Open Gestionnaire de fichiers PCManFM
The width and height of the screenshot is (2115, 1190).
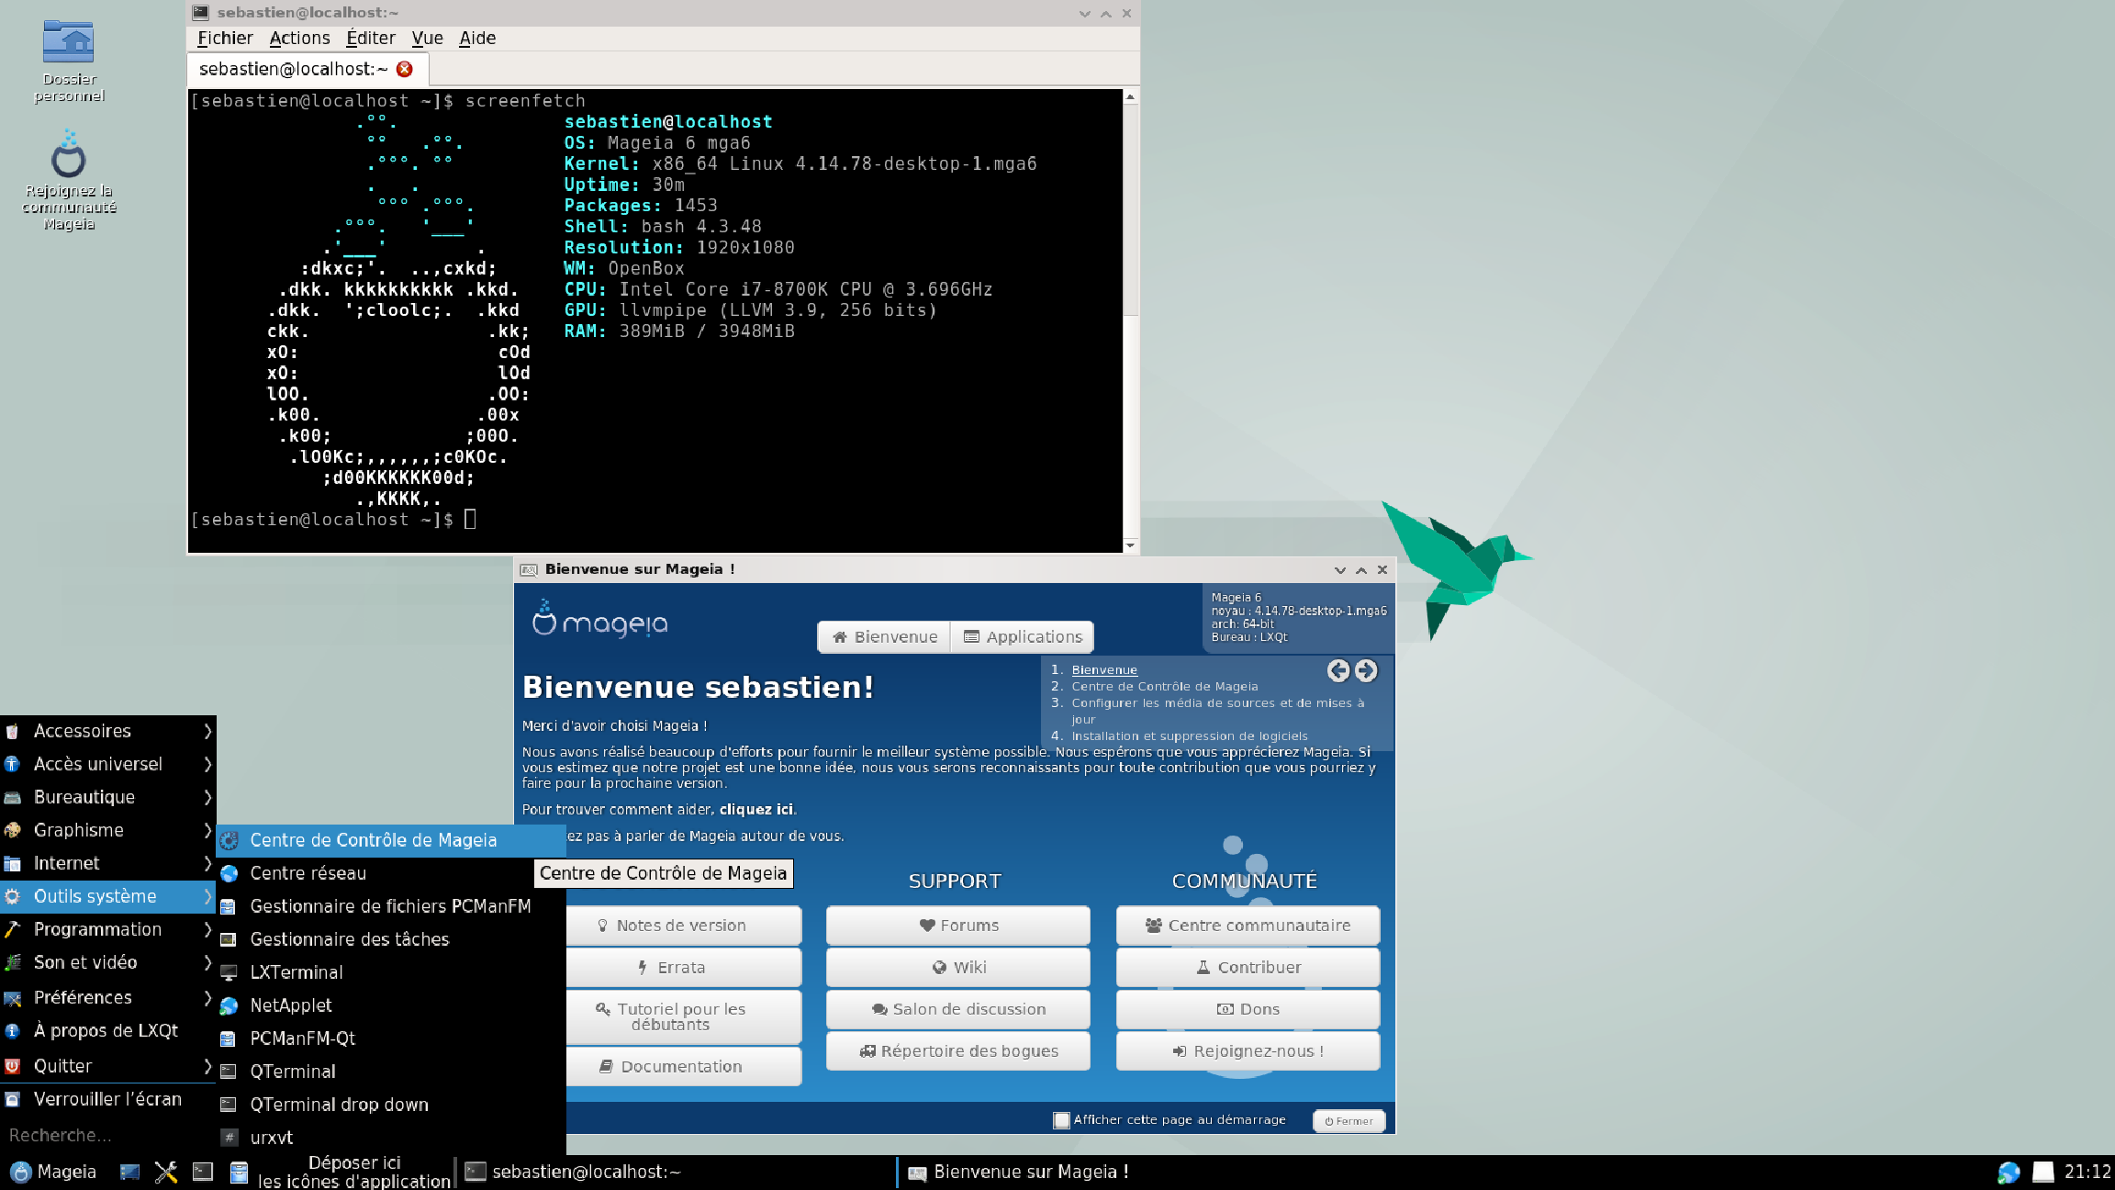[x=391, y=906]
